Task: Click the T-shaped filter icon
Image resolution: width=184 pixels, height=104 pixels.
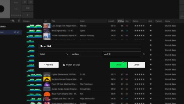Action: point(19,21)
